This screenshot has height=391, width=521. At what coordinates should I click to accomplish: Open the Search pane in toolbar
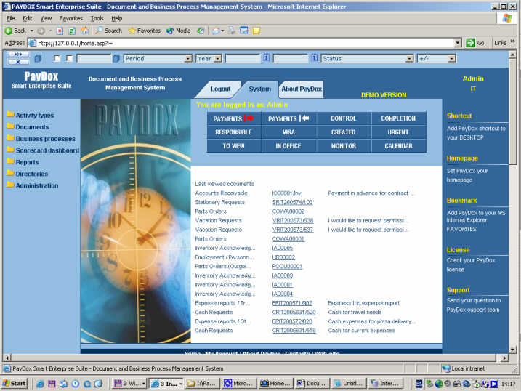tap(108, 31)
